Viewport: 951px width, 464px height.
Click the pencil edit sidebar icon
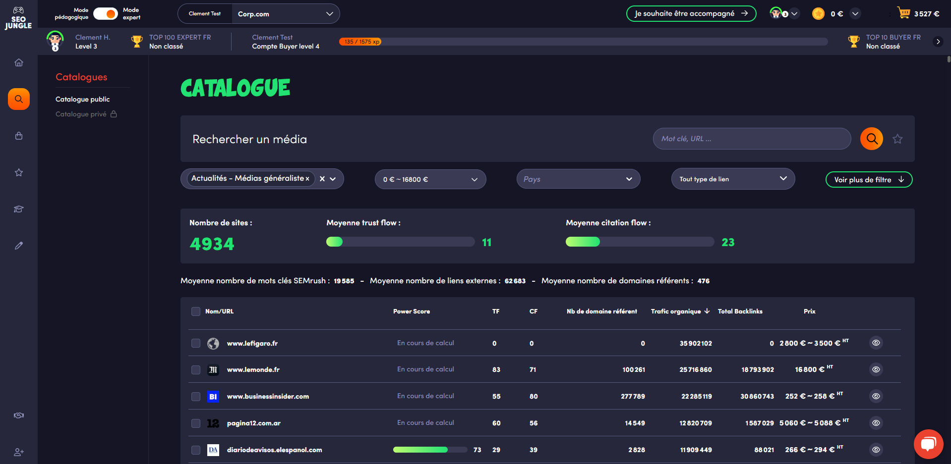tap(19, 246)
